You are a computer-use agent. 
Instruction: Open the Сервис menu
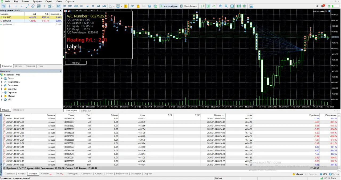(49, 1)
